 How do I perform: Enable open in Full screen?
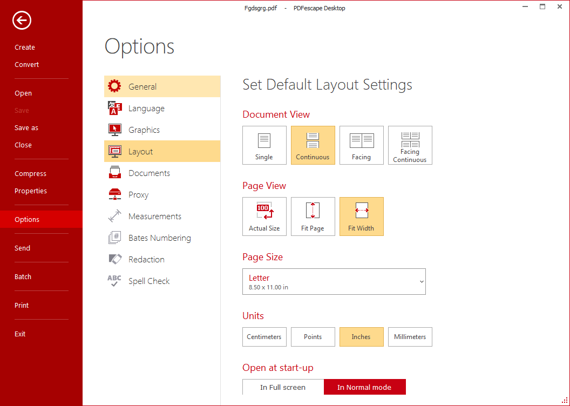(283, 387)
